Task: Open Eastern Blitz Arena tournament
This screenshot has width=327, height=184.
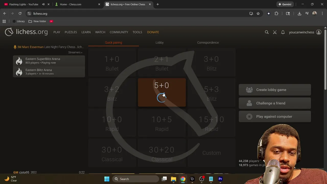Action: (49, 72)
